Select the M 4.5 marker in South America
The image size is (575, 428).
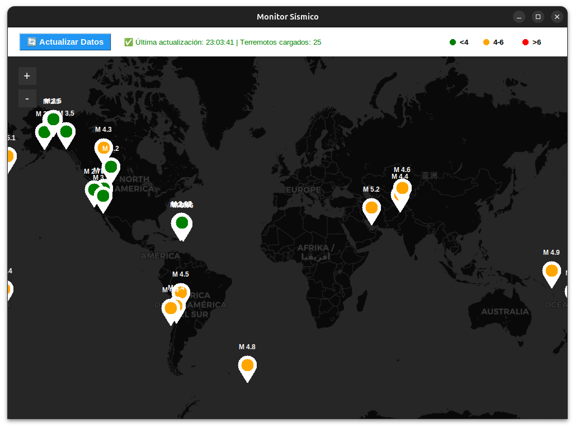click(181, 291)
